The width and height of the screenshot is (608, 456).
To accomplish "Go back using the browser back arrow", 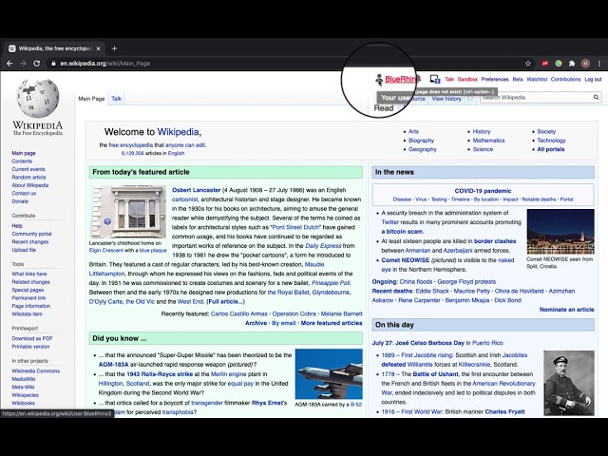I will pyautogui.click(x=9, y=64).
